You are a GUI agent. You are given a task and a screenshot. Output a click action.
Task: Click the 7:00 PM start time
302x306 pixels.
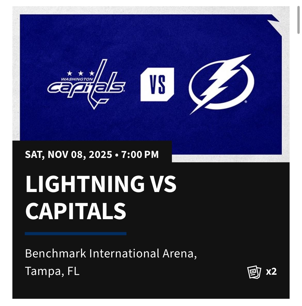point(140,155)
